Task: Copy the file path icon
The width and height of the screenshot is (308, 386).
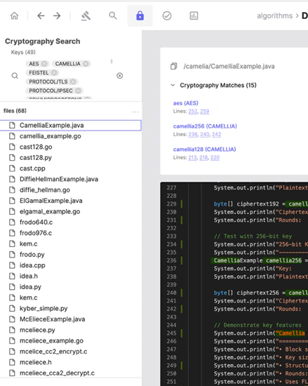Action: [174, 66]
